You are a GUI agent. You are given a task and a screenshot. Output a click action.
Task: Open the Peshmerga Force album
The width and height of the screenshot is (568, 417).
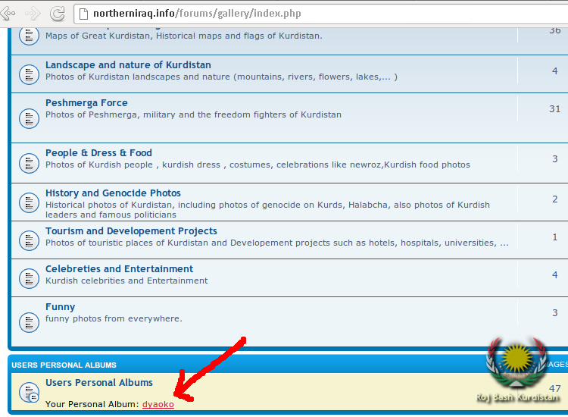click(86, 103)
